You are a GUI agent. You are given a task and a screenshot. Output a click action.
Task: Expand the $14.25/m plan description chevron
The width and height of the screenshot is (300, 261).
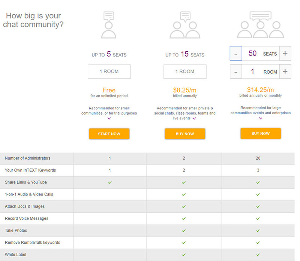[x=260, y=118]
